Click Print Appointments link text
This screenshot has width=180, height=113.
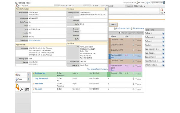[x=138, y=28]
